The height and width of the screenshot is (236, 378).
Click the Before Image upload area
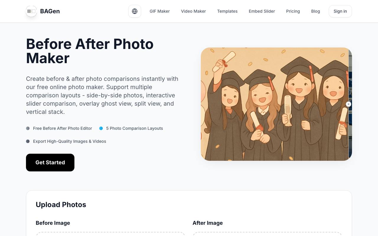click(x=110, y=234)
